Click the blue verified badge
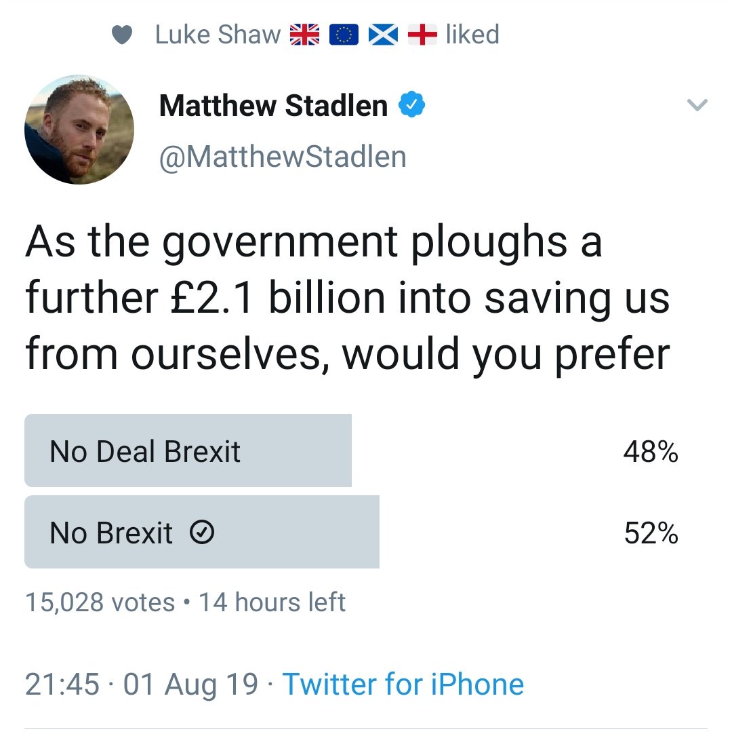 pos(411,104)
